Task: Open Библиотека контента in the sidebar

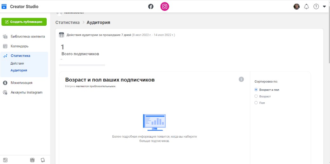Action: 28,37
